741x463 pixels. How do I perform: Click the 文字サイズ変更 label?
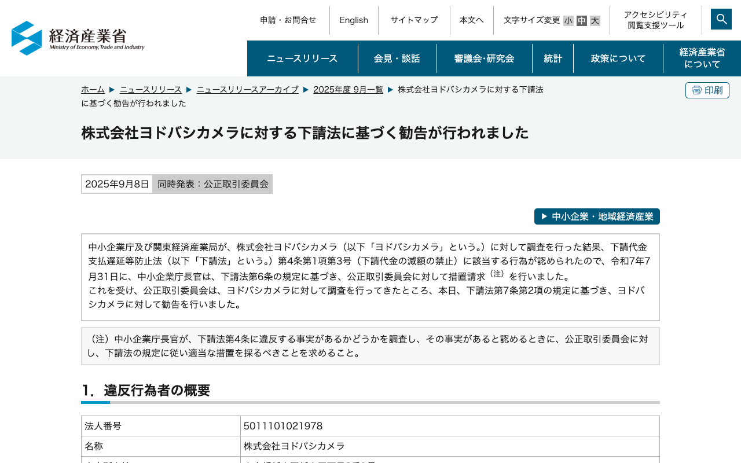tap(532, 20)
